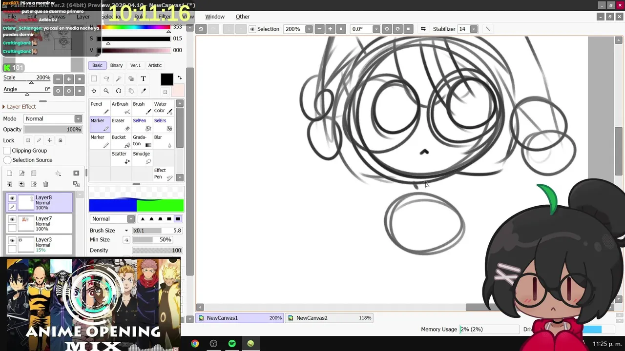Select the Scatter tool

coord(121,157)
